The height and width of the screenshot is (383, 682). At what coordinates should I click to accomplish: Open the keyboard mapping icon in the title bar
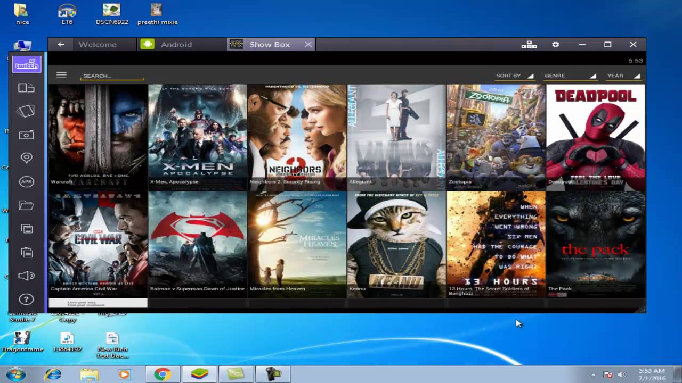(x=529, y=45)
